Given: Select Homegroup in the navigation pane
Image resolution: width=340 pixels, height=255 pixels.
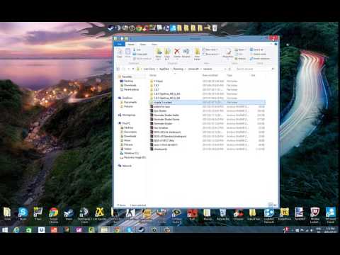Looking at the screenshot, I should tap(127, 115).
